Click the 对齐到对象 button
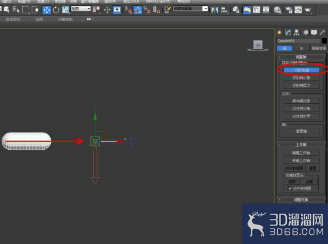Viewport: 328px width, 244px height. pyautogui.click(x=302, y=109)
